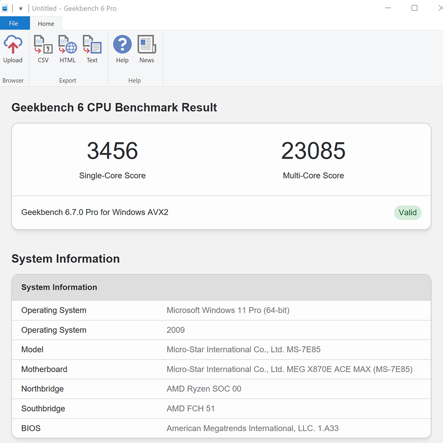The width and height of the screenshot is (443, 443).
Task: Select the BIOS row showing American Megatrends
Action: click(x=221, y=428)
